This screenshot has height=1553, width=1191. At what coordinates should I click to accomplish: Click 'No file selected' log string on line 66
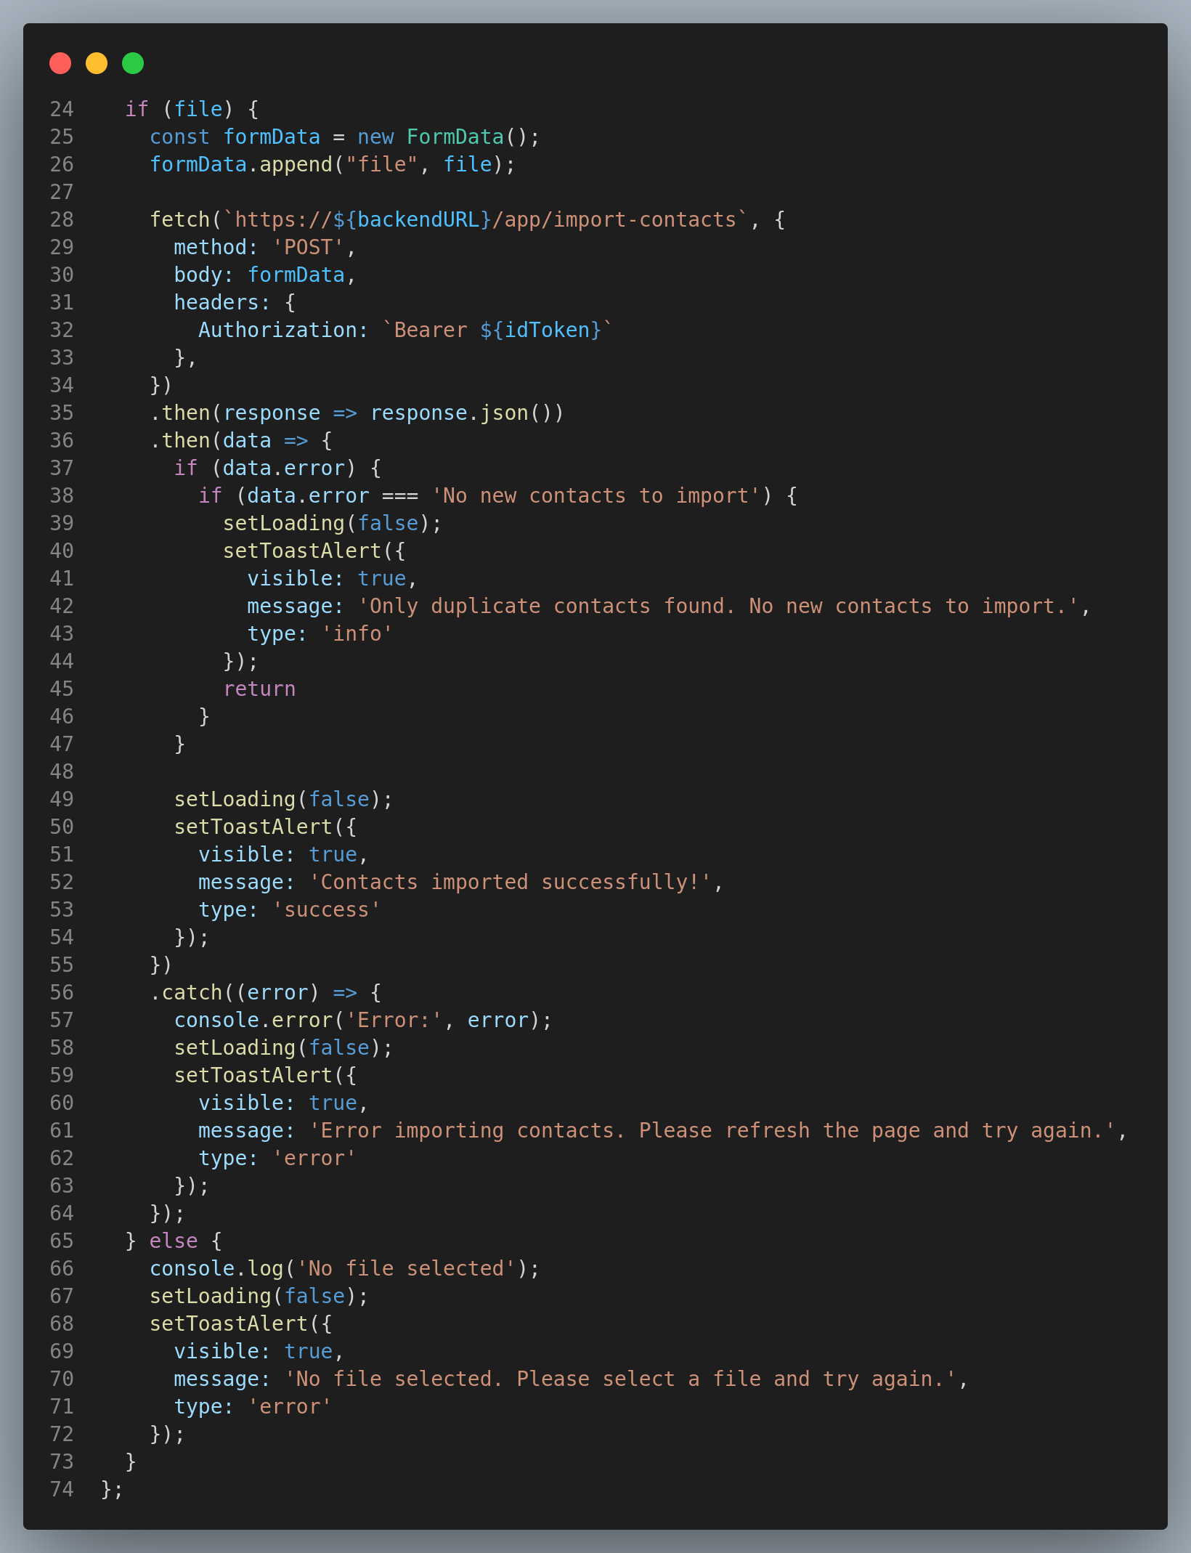[407, 1268]
